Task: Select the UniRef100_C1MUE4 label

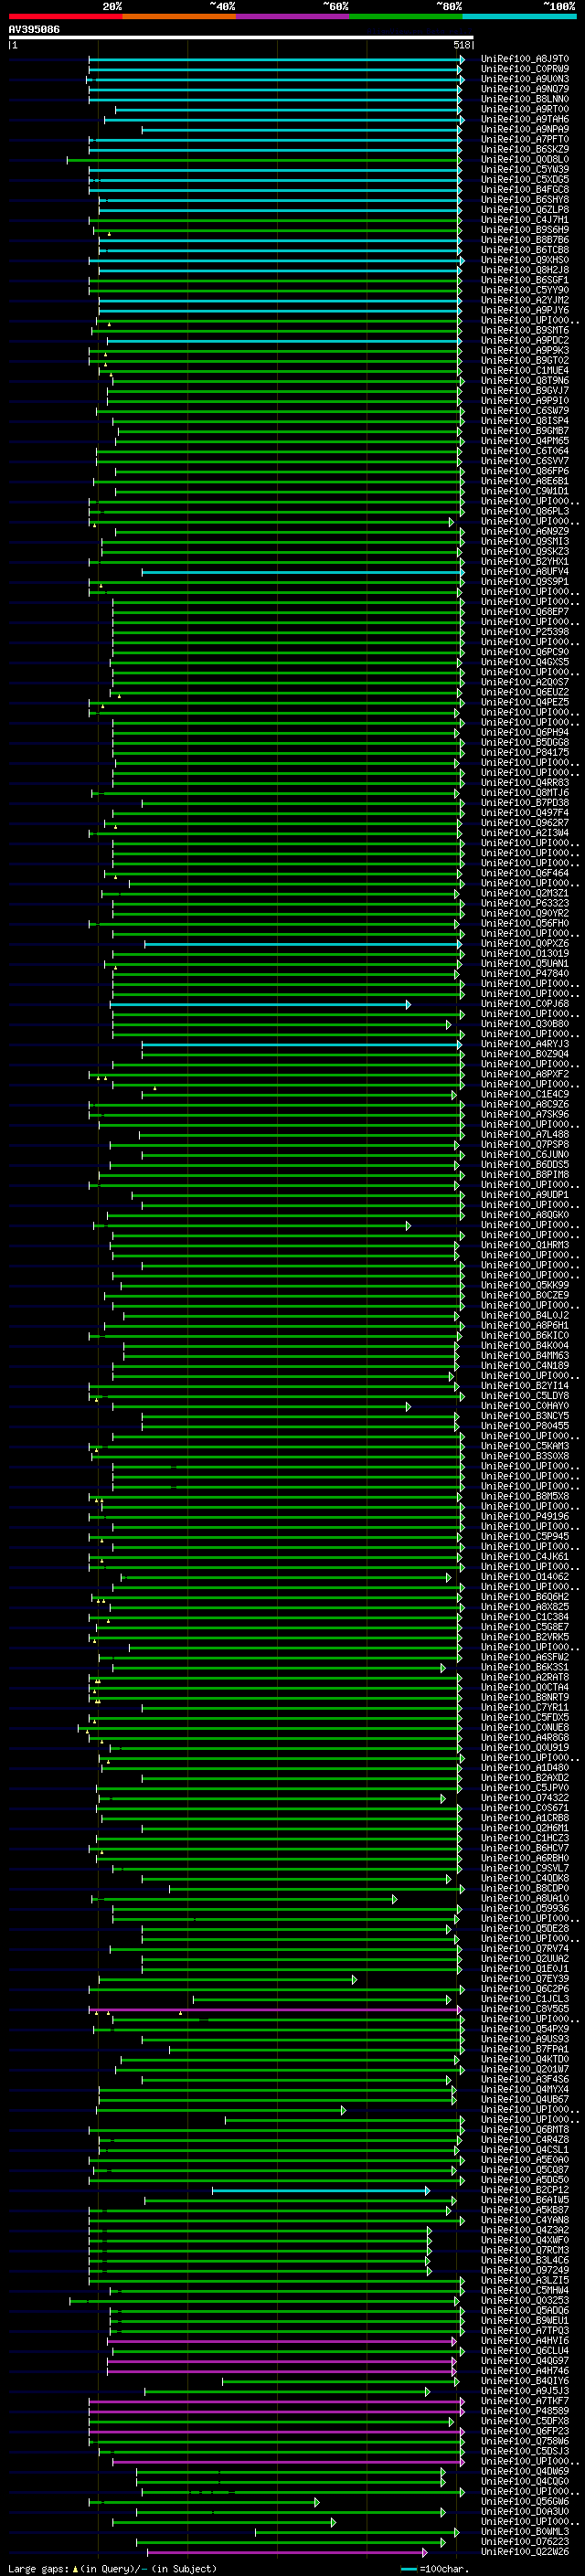Action: [x=524, y=370]
